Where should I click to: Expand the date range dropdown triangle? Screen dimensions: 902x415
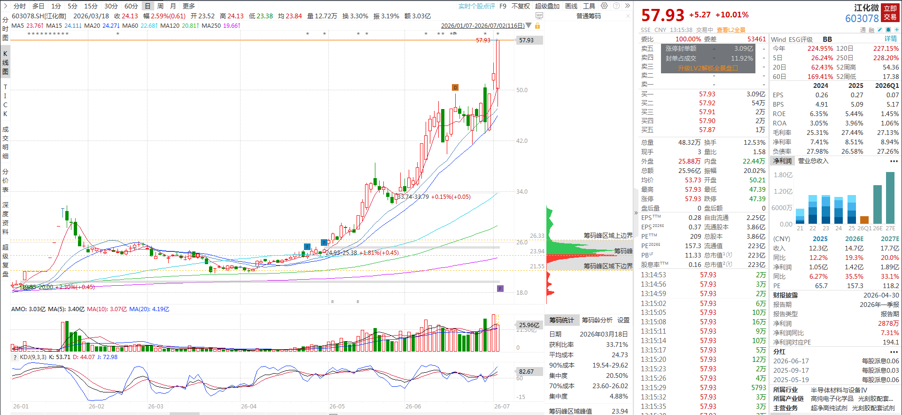click(x=529, y=25)
